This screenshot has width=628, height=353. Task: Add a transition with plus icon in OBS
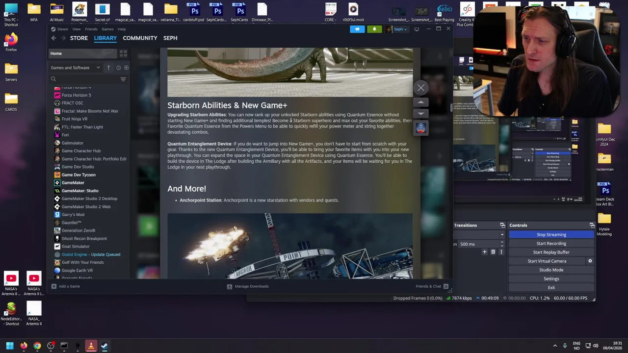[485, 252]
